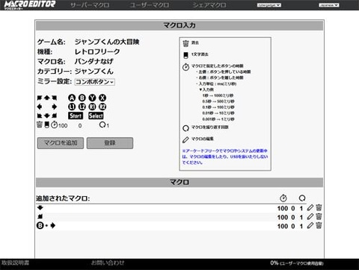Viewport: 359px width, 270px height.
Task: Open the ミラー設定 combo dropdown
Action: [95, 82]
